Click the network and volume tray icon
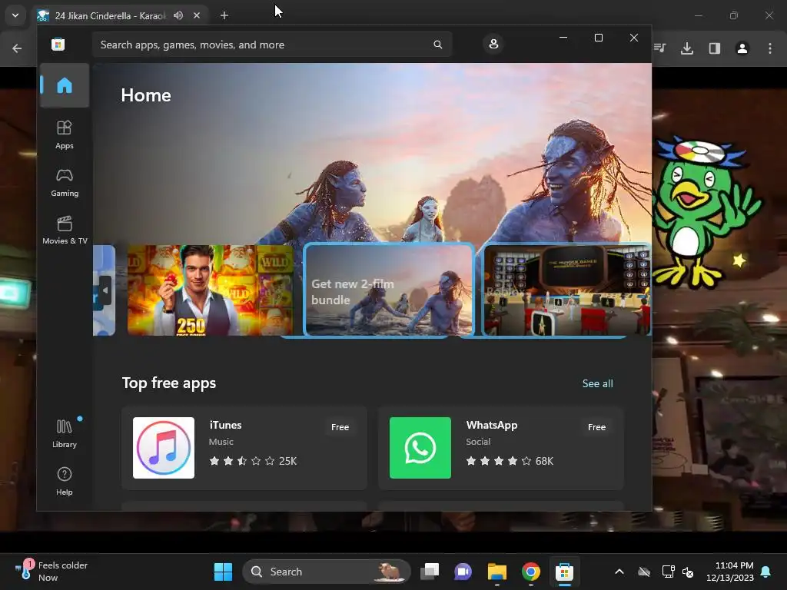The height and width of the screenshot is (590, 787). (x=678, y=572)
